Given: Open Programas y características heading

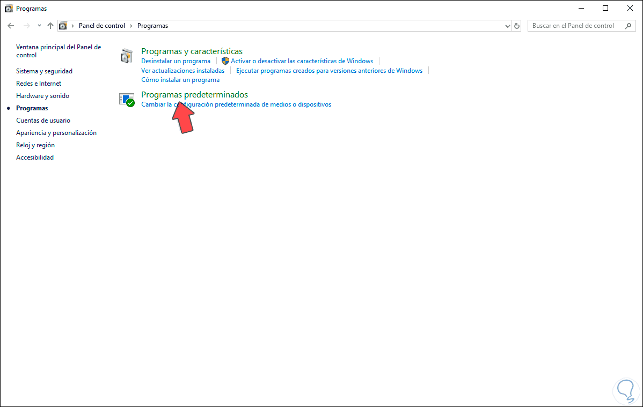Looking at the screenshot, I should [x=192, y=51].
